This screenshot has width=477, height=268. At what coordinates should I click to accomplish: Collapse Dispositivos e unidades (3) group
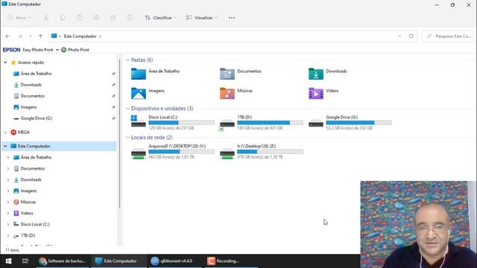[127, 109]
